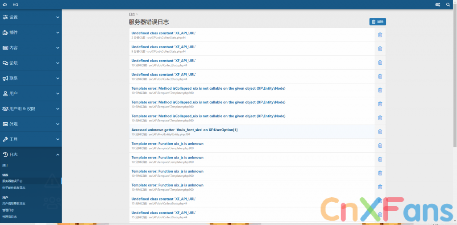
Task: Select 用户信息修改日志 in the sidebar
Action: coord(14,204)
